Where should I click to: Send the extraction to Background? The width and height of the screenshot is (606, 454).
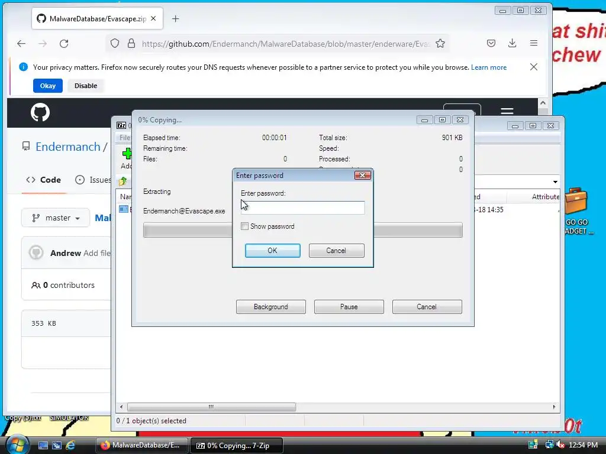[x=271, y=307]
